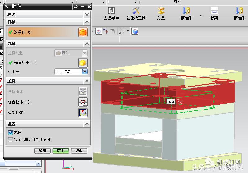
Task: Toggle the 关联 associative checkbox
Action: 11,133
